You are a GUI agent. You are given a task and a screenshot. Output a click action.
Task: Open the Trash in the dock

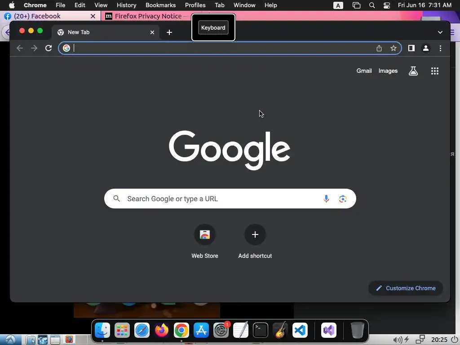357,330
